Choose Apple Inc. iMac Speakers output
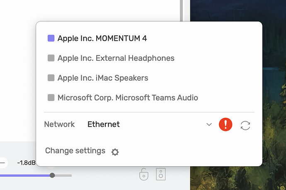Screen dimensions: 286x190 98,78
